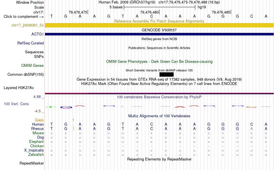The image size is (274, 170).
Task: Open 100 vertebrates Basewise Conservation by PhyloP
Action: (x=159, y=97)
